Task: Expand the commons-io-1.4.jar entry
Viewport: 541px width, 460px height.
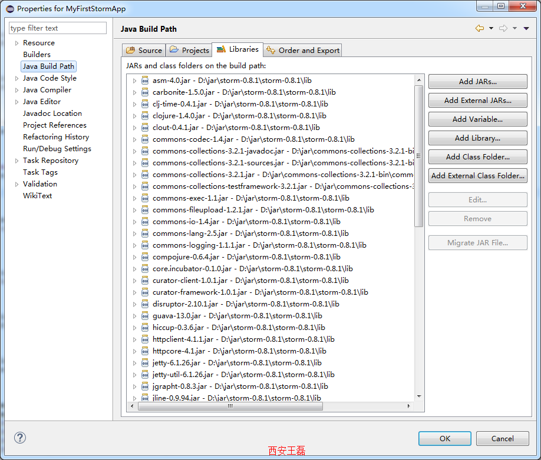Action: pos(134,222)
